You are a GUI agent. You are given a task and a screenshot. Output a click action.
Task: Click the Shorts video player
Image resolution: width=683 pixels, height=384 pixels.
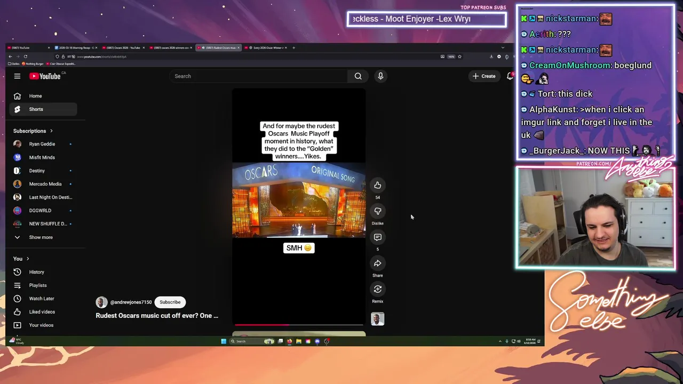pyautogui.click(x=299, y=207)
